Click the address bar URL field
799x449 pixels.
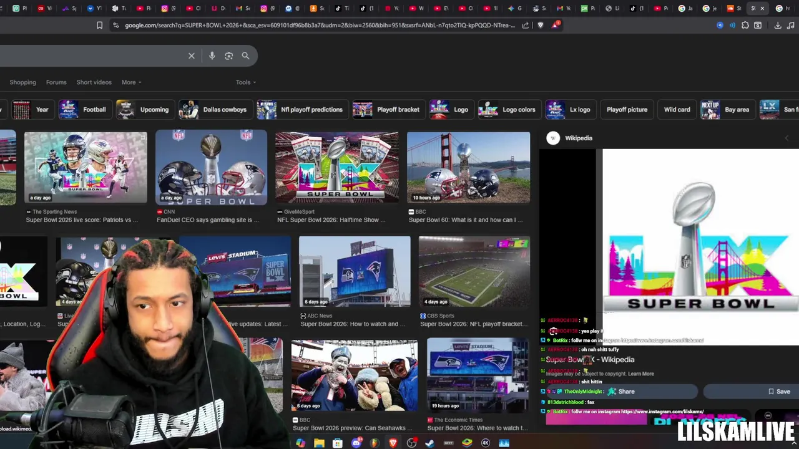click(x=320, y=26)
